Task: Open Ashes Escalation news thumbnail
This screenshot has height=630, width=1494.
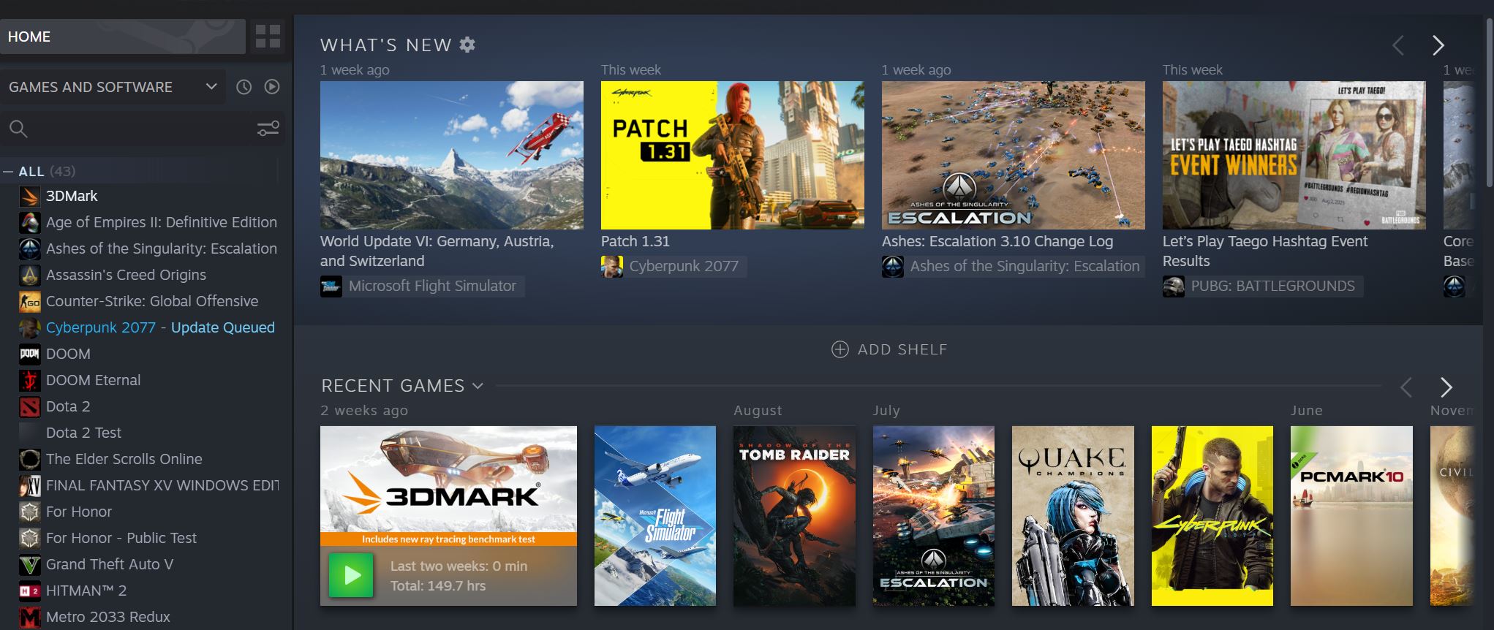Action: pos(1014,155)
